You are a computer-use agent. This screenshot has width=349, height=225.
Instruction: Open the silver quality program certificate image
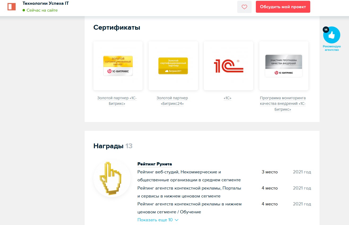pos(283,66)
